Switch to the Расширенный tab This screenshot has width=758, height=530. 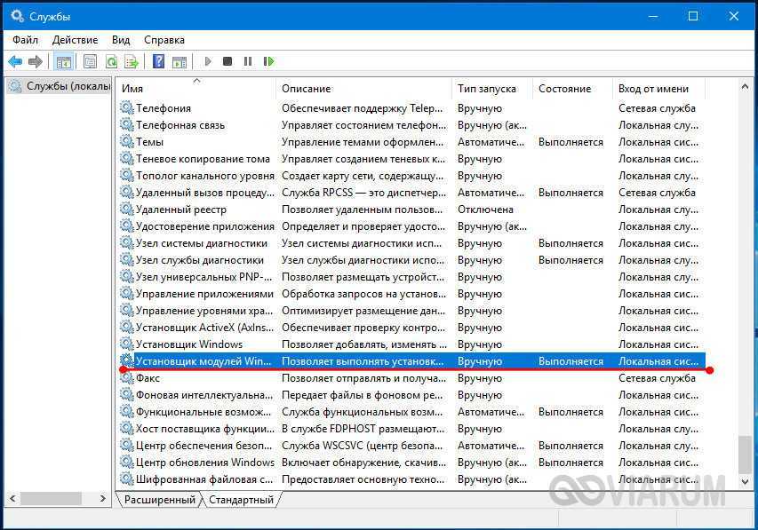(159, 500)
